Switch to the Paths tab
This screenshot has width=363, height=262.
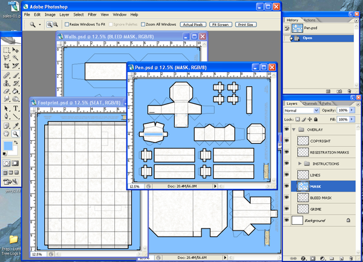(326, 104)
